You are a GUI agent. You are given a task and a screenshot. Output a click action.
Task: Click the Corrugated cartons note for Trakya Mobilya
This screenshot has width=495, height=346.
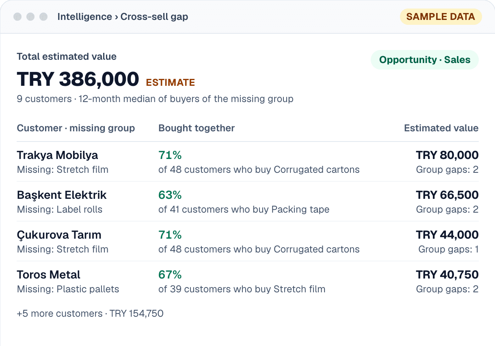[259, 170]
